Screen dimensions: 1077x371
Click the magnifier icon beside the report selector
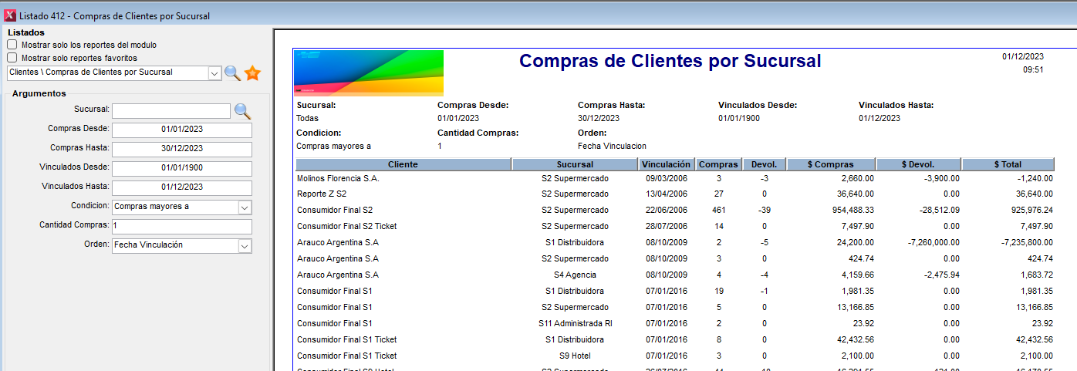[232, 73]
